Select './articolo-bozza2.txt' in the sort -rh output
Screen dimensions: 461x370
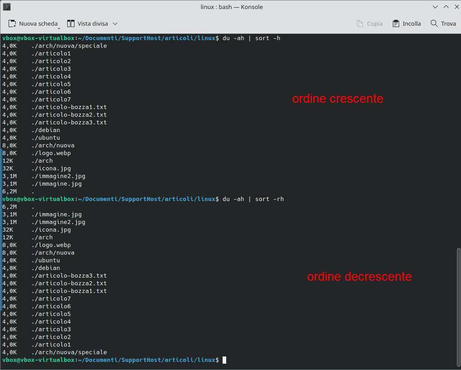click(69, 283)
